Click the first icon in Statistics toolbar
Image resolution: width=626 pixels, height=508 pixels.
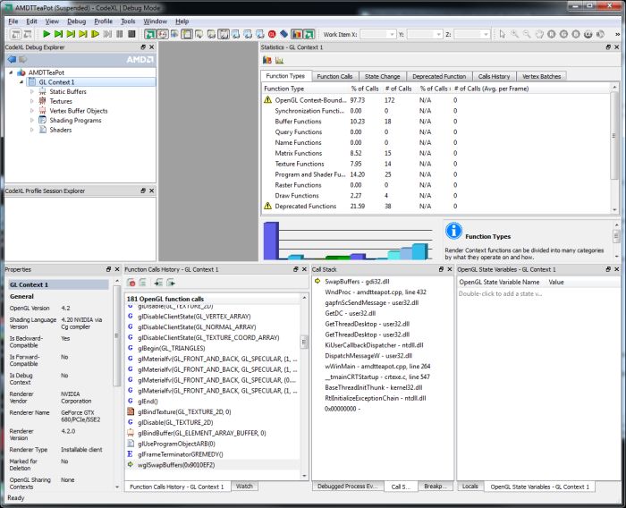(267, 60)
